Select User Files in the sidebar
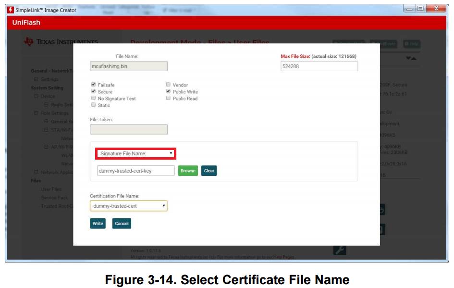The height and width of the screenshot is (288, 454). pyautogui.click(x=51, y=189)
